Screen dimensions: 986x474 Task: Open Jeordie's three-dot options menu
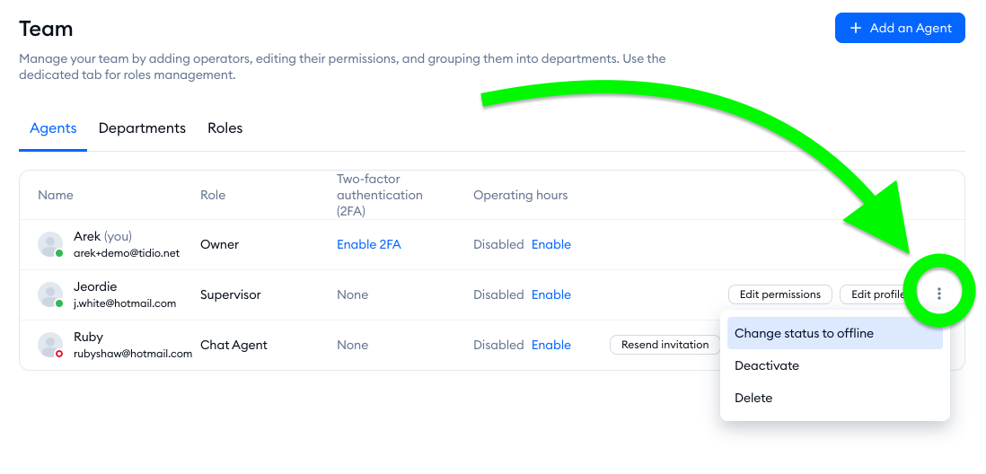(938, 294)
